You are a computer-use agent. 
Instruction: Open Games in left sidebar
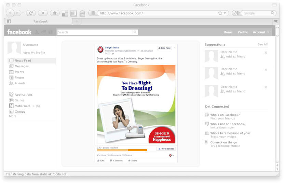point(17,100)
